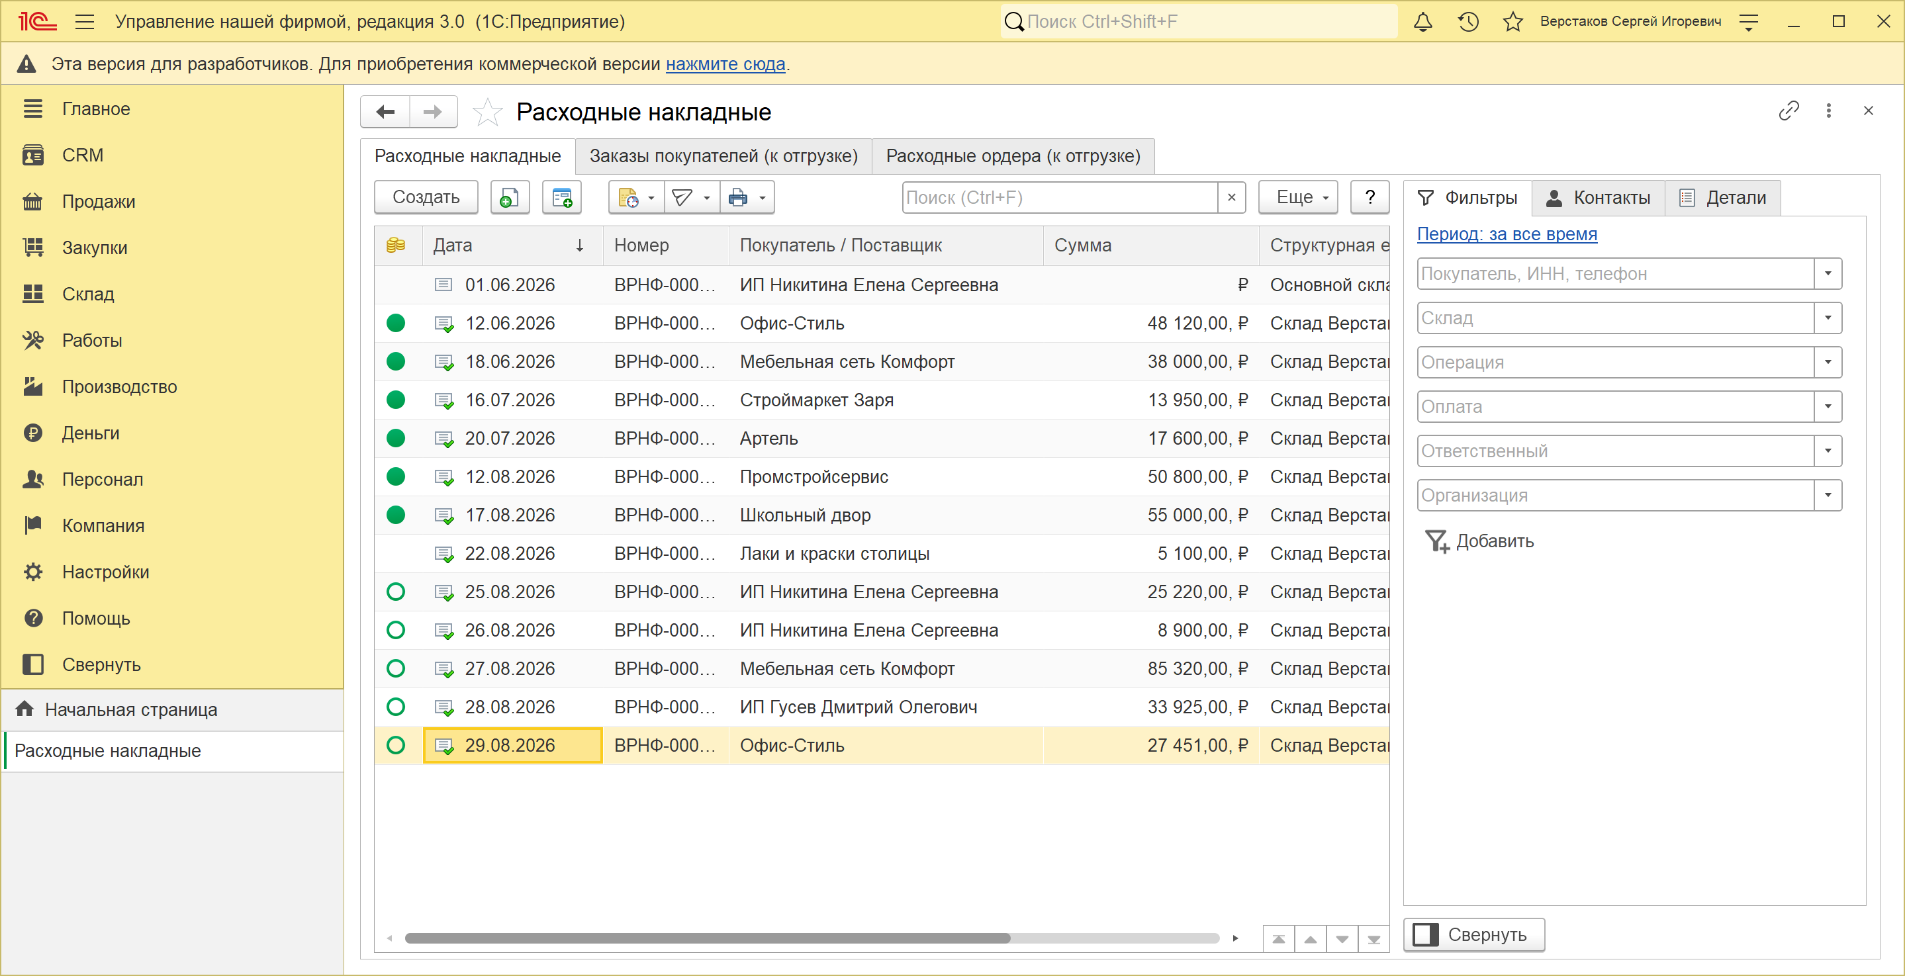
Task: Focus the list Поиск (Ctrl+F) field
Action: [1060, 197]
